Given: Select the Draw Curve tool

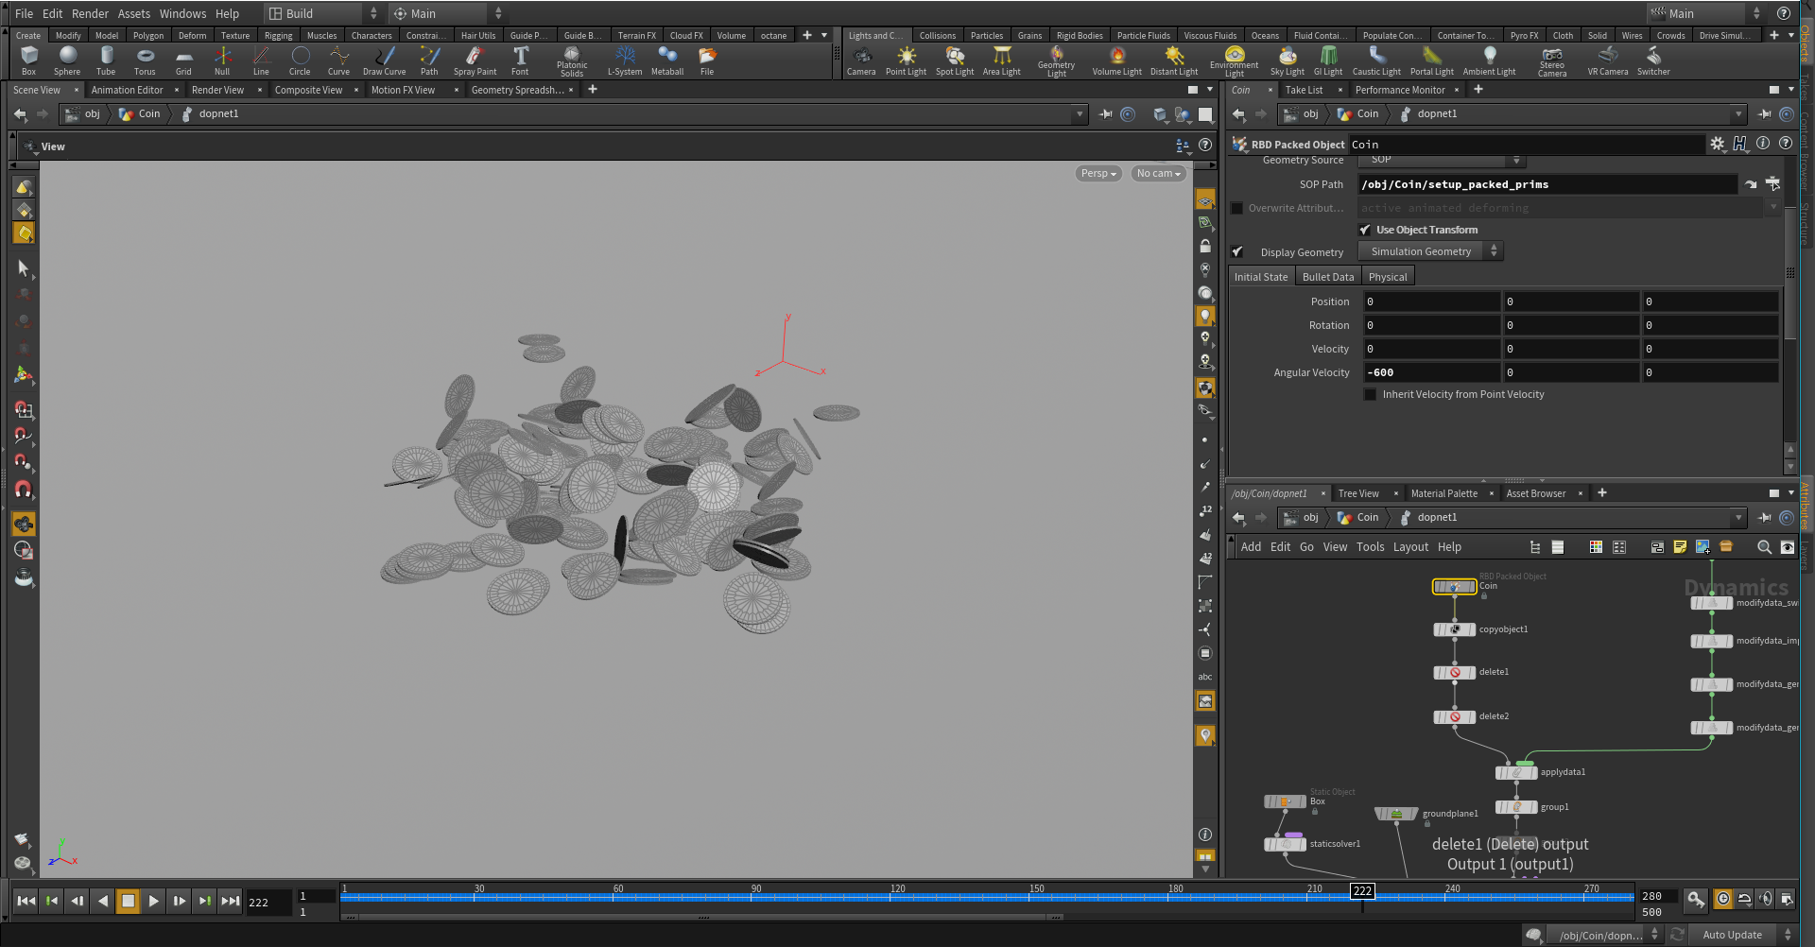Looking at the screenshot, I should tap(384, 61).
